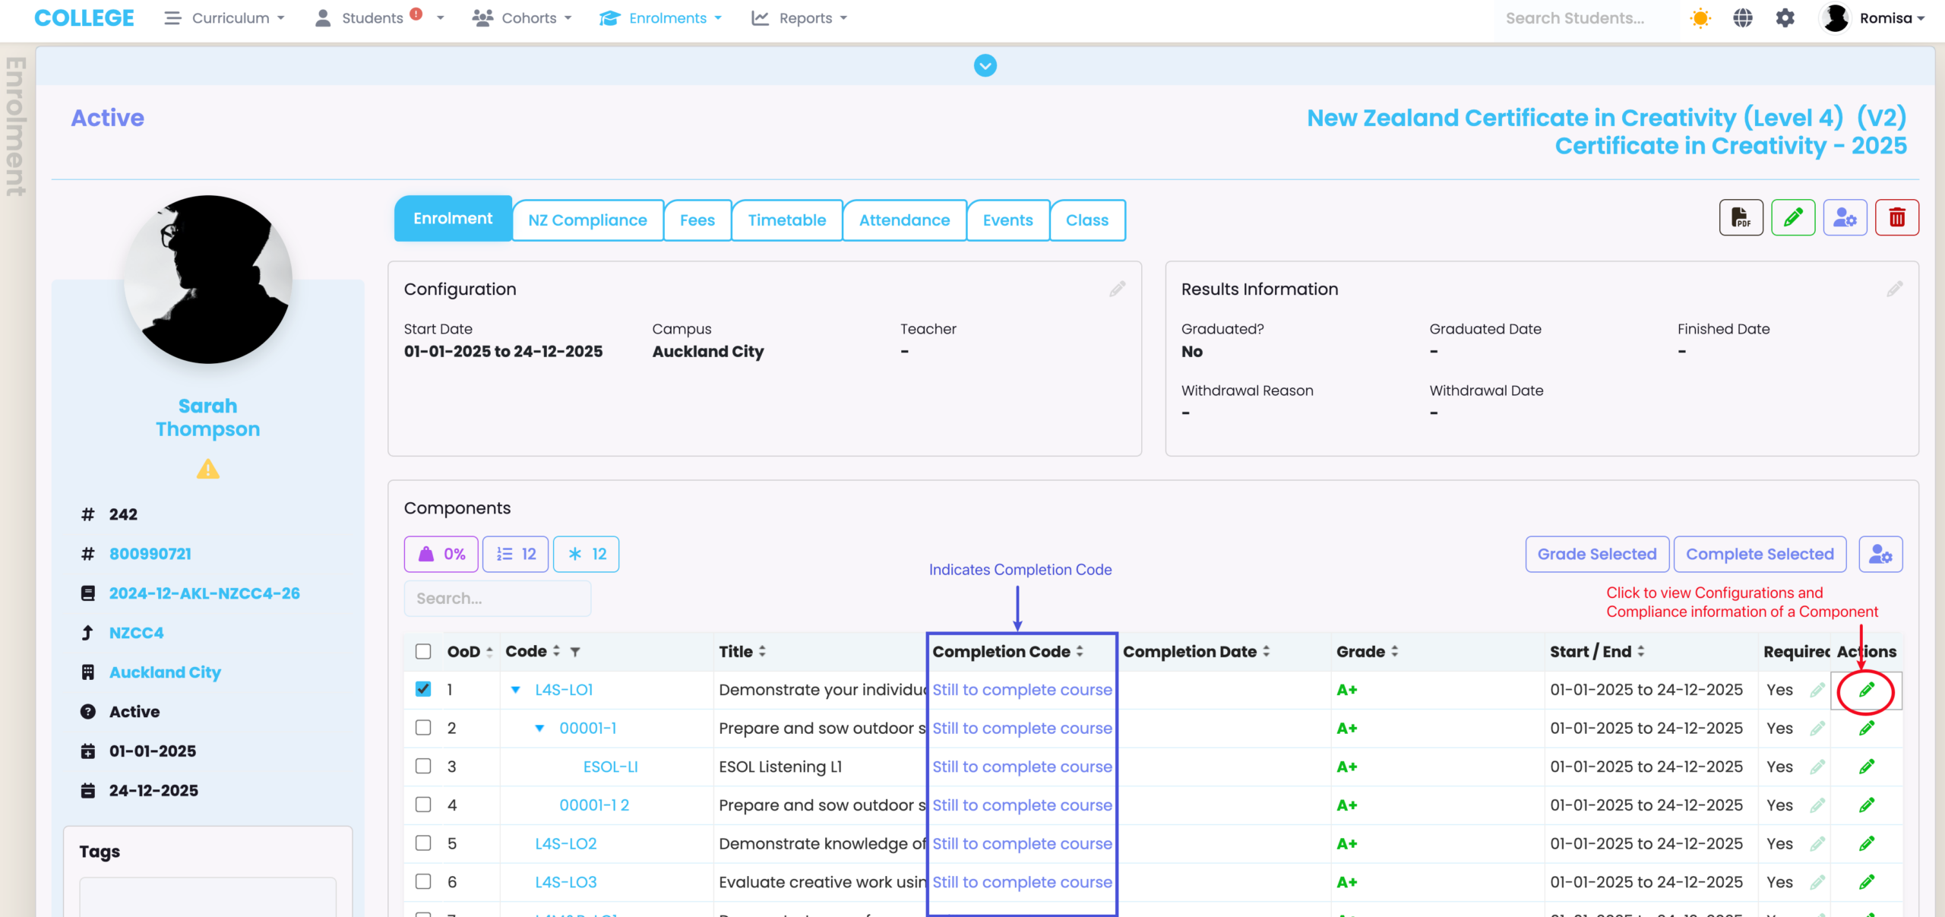
Task: Tick the select-all header checkbox
Action: (423, 651)
